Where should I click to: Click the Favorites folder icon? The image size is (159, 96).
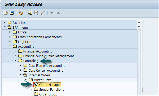[10, 23]
